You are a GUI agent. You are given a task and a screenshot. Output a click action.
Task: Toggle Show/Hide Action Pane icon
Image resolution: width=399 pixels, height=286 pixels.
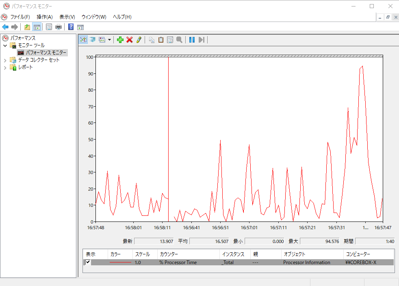tap(80, 27)
